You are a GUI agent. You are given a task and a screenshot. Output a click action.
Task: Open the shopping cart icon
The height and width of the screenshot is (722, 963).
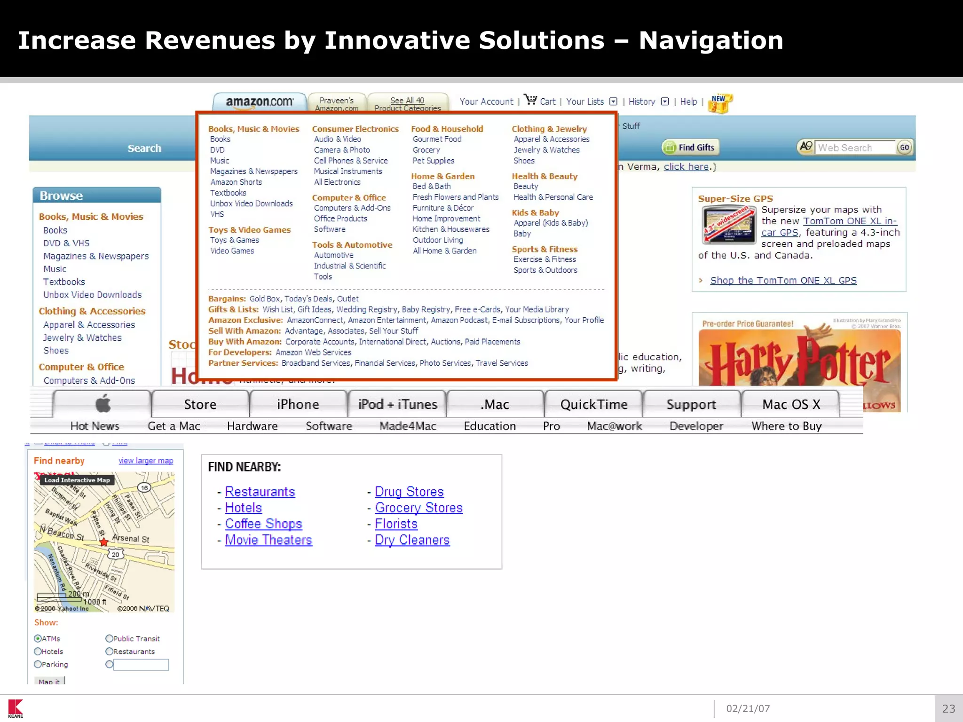pyautogui.click(x=530, y=100)
